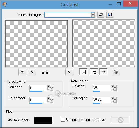The image size is (139, 128).
Task: Increase Horizontaal value with up arrow
Action: (49, 99)
